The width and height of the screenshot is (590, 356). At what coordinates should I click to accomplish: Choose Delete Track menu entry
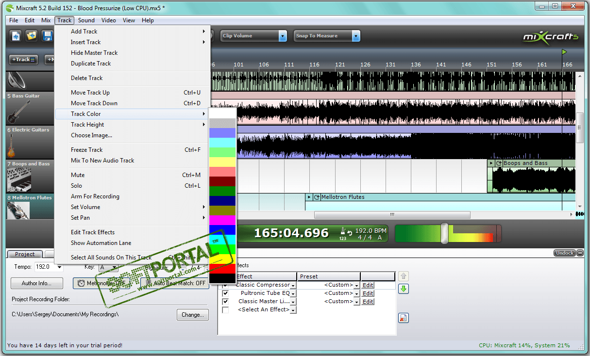click(x=133, y=78)
